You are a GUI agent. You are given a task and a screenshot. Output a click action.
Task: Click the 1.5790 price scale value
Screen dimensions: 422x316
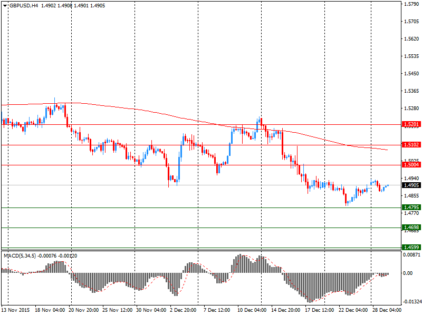pos(412,4)
